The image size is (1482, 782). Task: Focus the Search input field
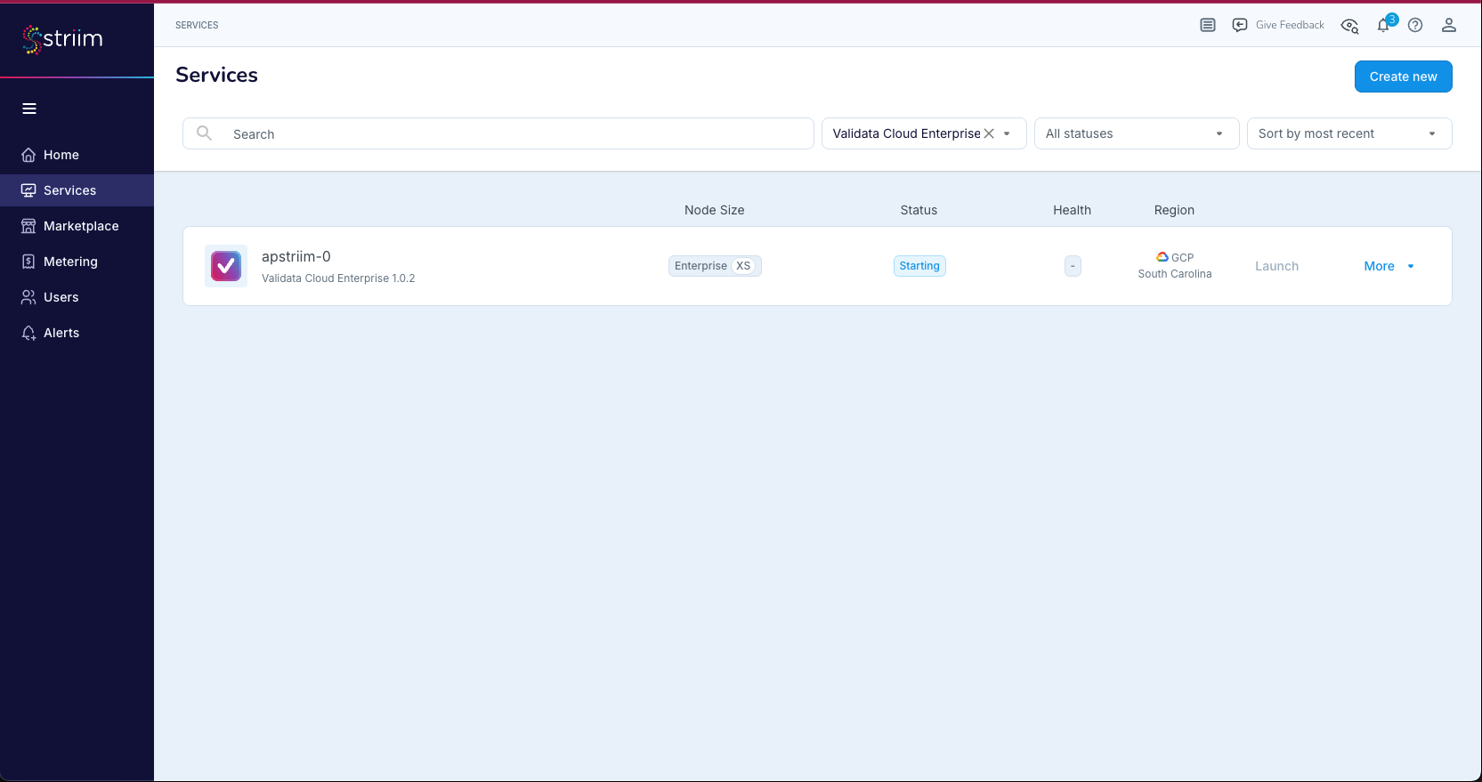coord(498,133)
